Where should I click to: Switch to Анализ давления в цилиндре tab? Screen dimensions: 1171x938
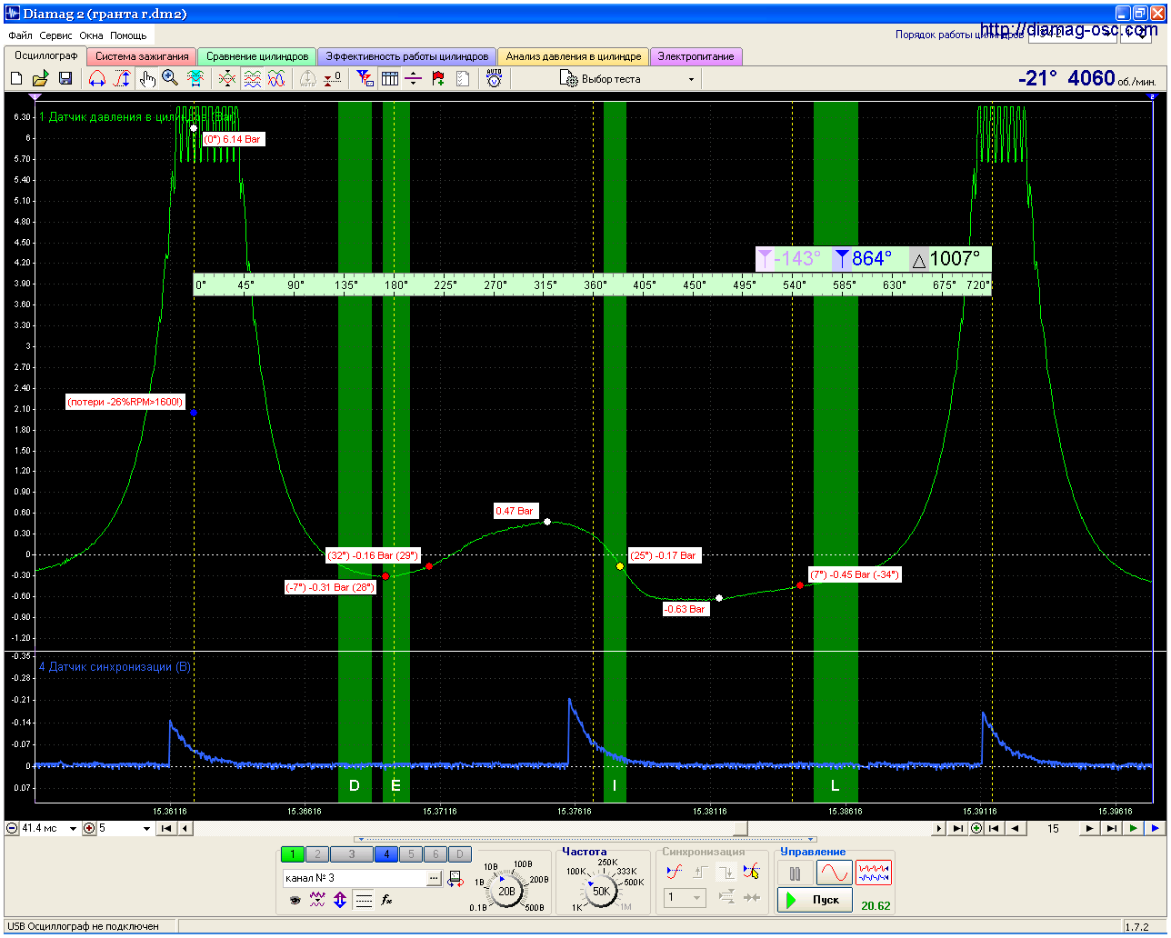pyautogui.click(x=574, y=56)
